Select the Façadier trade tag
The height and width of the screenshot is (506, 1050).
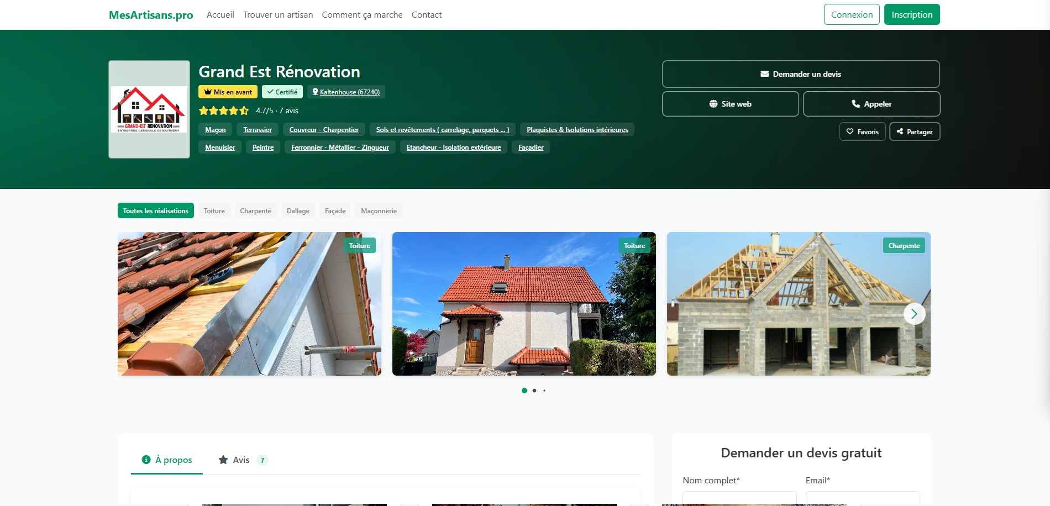(531, 147)
